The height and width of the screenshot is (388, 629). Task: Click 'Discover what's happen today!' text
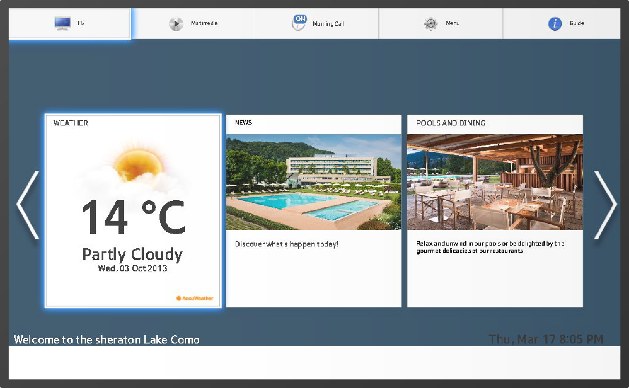(x=287, y=244)
